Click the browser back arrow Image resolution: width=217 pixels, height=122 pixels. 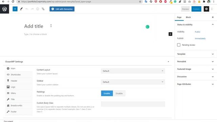(x=3, y=1)
